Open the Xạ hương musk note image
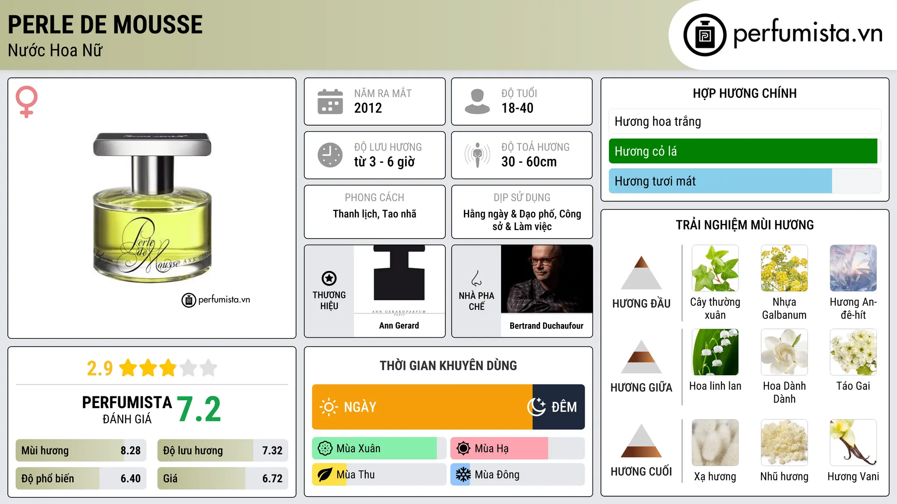Screen dimensions: 897x504 click(715, 443)
